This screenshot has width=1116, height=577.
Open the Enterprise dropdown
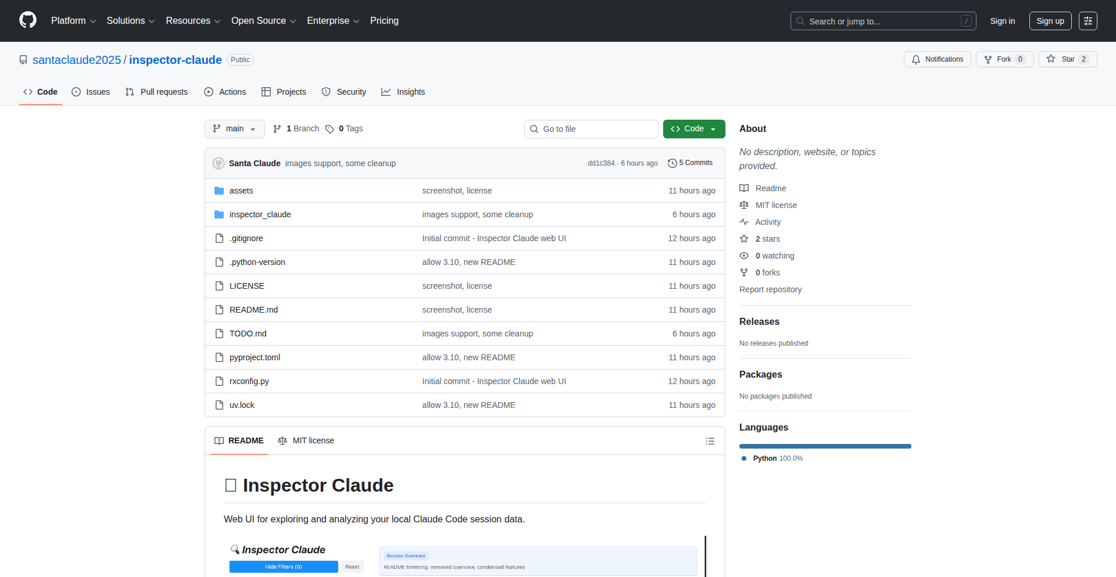[333, 21]
